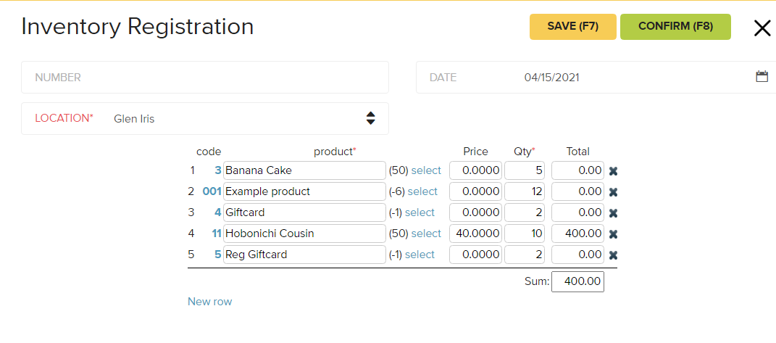The height and width of the screenshot is (343, 776).
Task: Select the Reg Giftcard product name field
Action: (304, 255)
